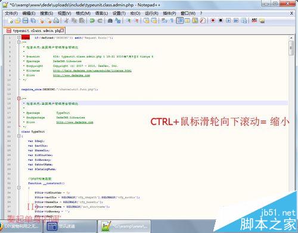298x233 pixels.
Task: Open the 编辑(E) menu
Action: 29,13
